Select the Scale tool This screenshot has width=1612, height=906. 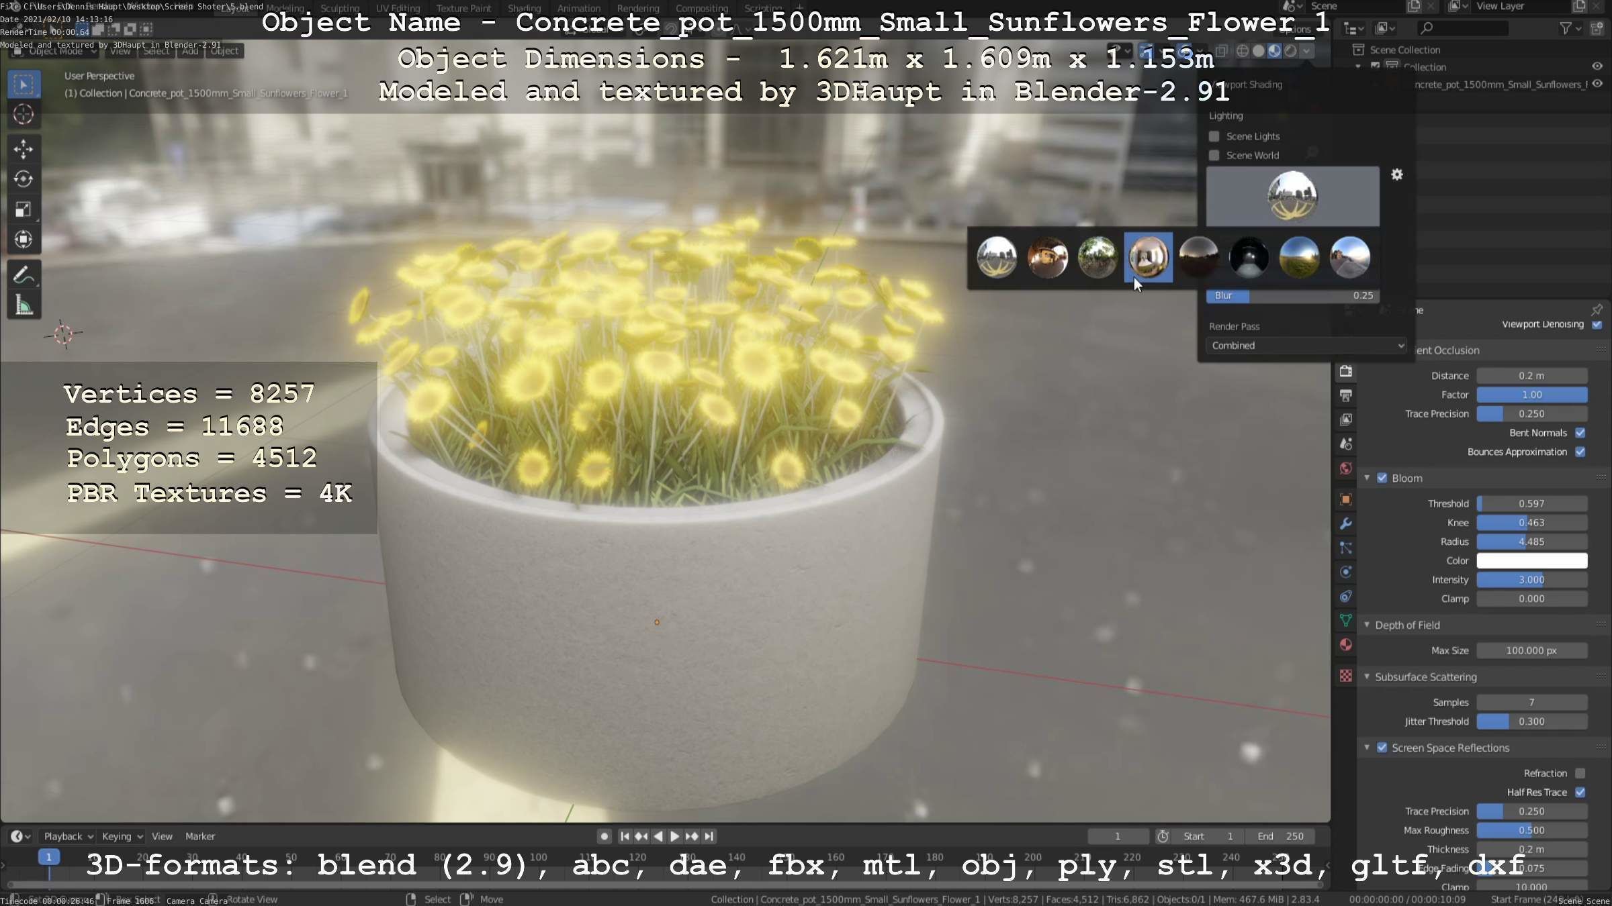(24, 209)
